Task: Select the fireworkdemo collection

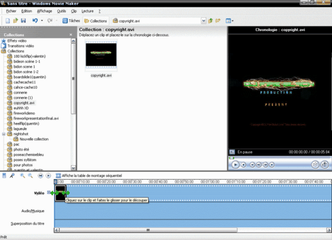Action: [24, 113]
